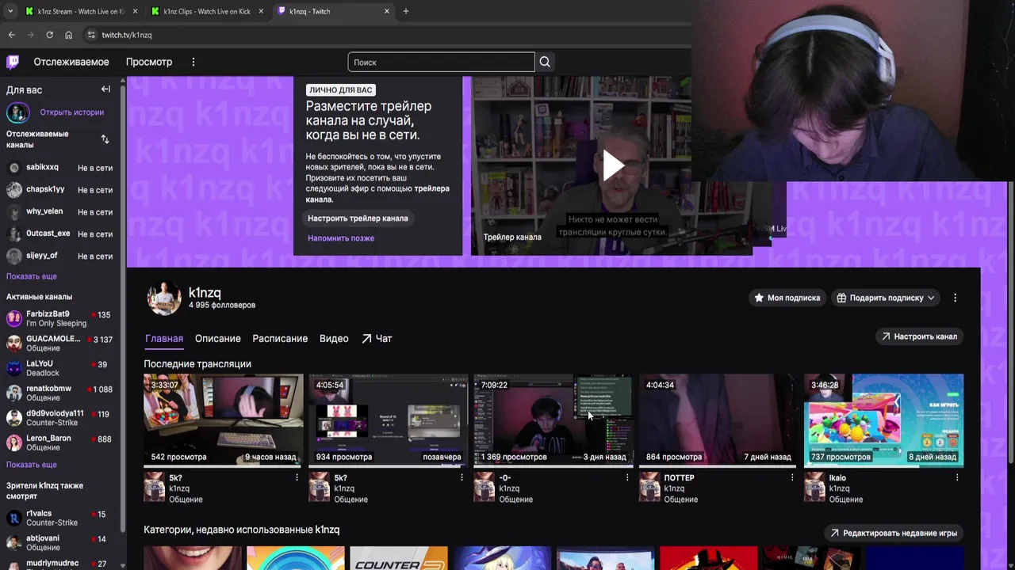This screenshot has width=1015, height=570.
Task: Open Counter-Strike 2 category thumbnail
Action: click(399, 558)
